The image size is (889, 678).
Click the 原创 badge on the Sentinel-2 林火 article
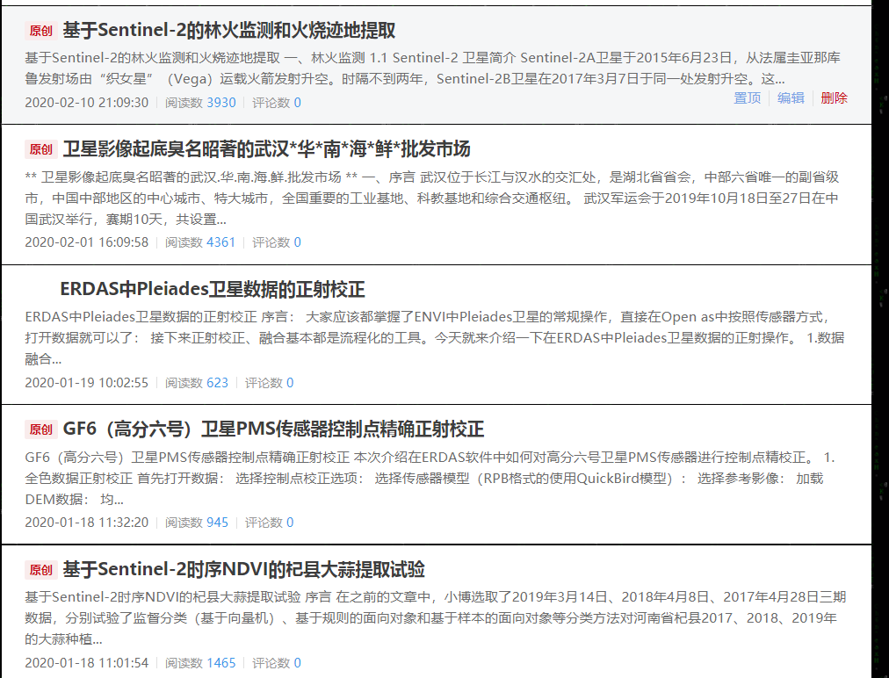pos(40,31)
